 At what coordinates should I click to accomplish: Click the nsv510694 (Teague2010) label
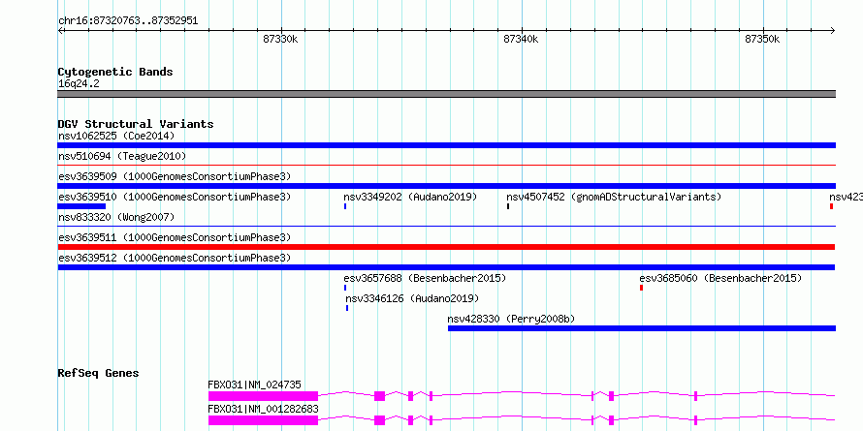click(122, 156)
